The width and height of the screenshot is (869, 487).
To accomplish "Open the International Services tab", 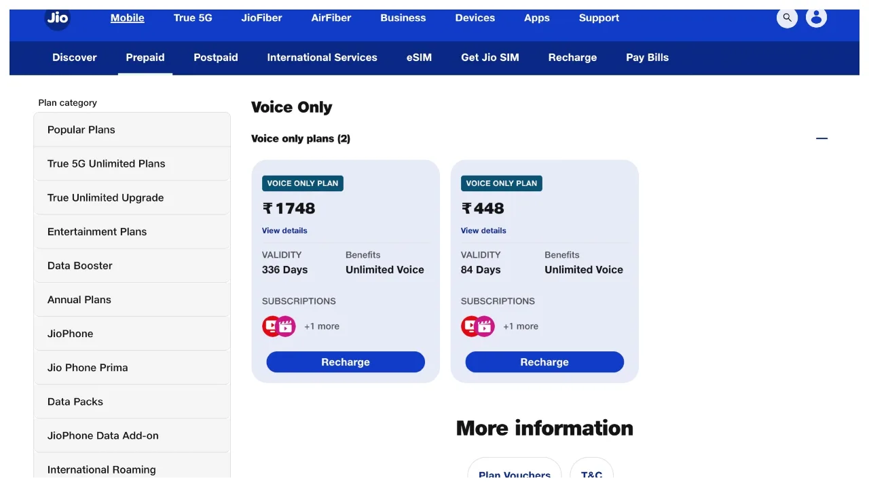I will click(x=322, y=58).
